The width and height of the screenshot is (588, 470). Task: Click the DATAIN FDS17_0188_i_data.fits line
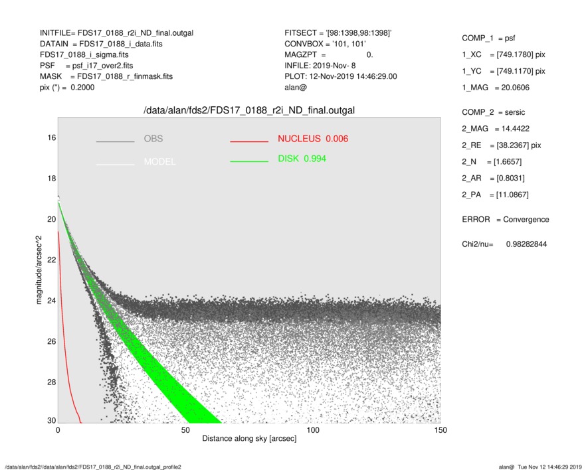101,44
